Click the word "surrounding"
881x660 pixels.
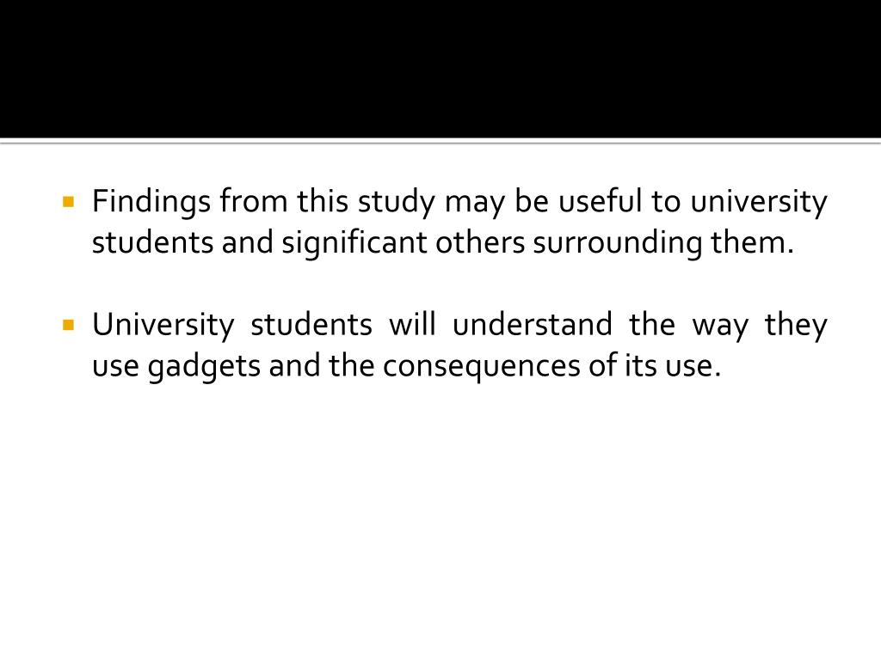point(617,243)
